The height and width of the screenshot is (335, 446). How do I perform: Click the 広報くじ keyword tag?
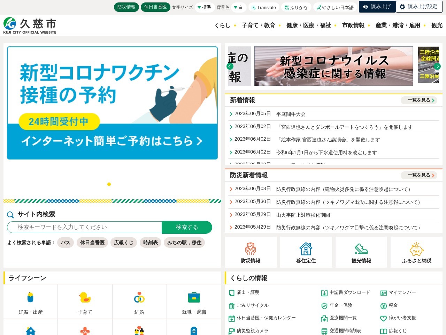tap(124, 243)
